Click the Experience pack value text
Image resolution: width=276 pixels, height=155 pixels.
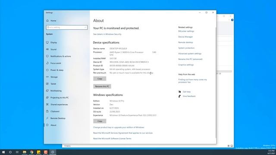pos(133,115)
